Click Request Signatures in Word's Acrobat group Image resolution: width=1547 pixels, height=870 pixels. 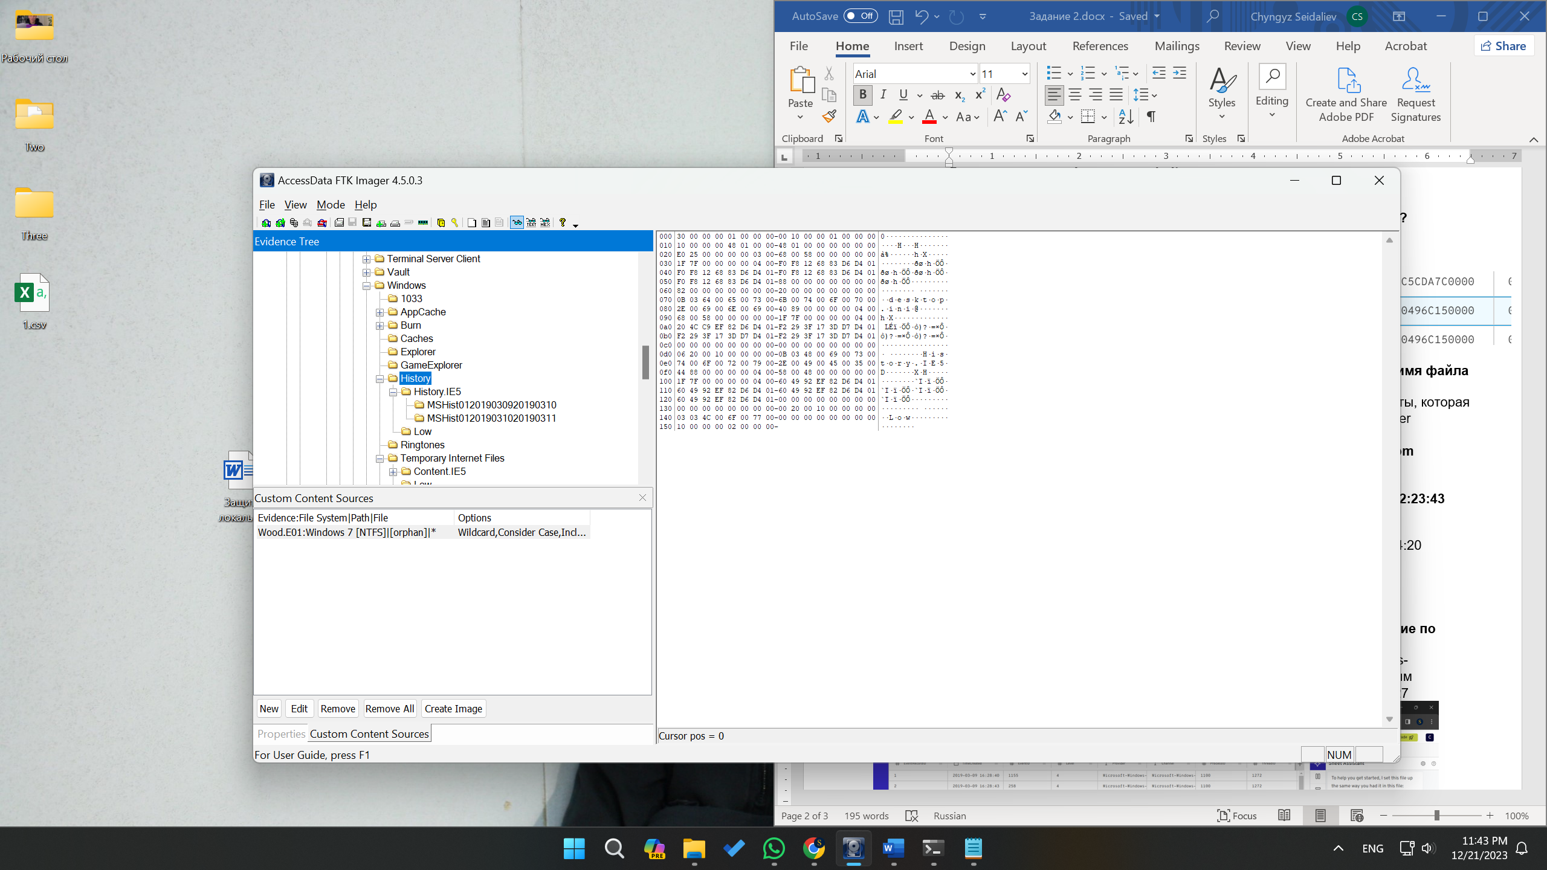point(1415,95)
